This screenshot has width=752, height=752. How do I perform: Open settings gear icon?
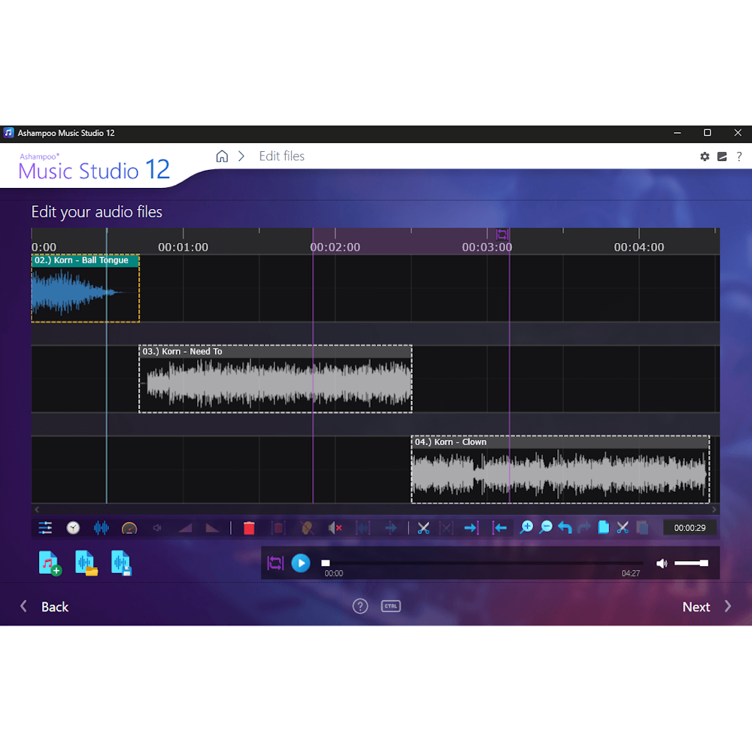coord(705,156)
